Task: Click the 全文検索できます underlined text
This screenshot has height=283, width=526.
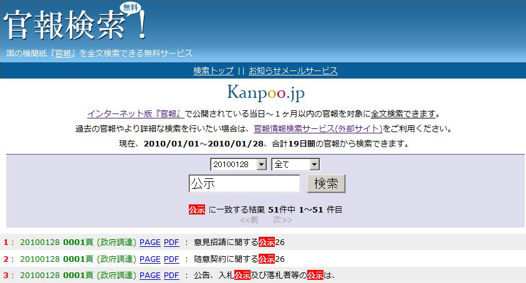Action: tap(403, 114)
